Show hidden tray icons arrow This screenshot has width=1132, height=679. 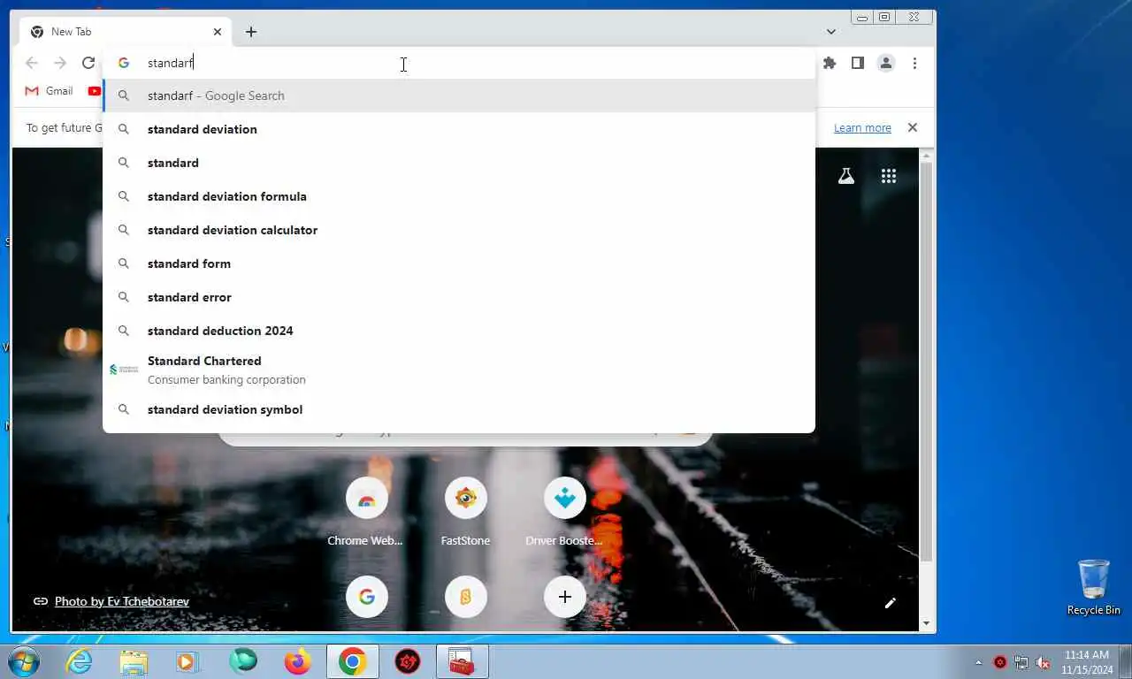(x=978, y=662)
